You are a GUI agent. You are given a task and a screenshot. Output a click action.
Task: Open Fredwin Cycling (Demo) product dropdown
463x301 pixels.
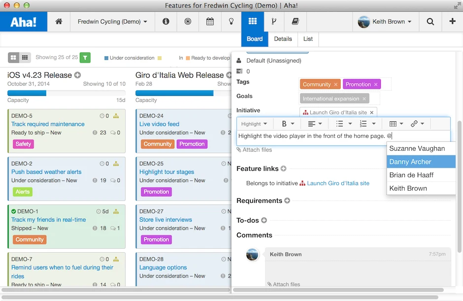pyautogui.click(x=112, y=22)
